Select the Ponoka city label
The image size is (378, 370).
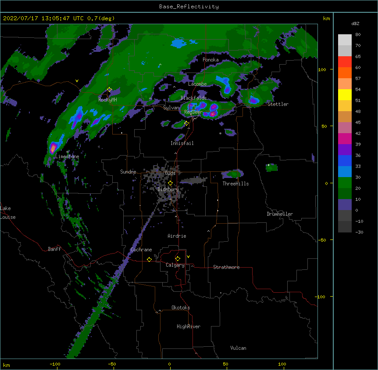[x=210, y=60]
